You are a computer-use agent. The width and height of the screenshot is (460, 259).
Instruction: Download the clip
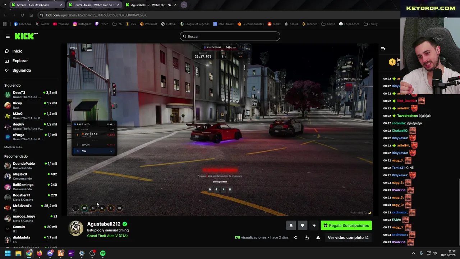point(307,237)
